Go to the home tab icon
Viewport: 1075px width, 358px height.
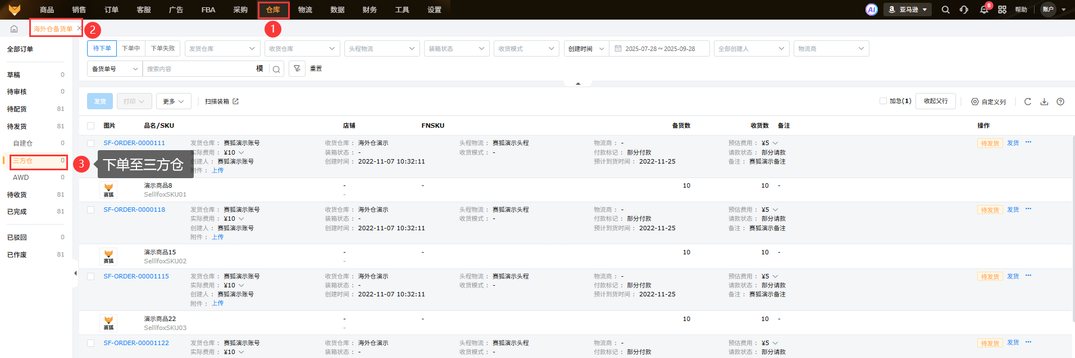click(x=14, y=29)
